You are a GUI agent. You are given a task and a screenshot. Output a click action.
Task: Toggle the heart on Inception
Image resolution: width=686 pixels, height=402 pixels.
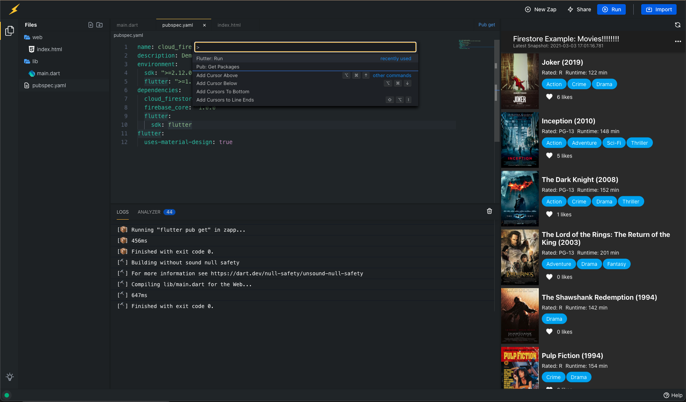pos(549,156)
